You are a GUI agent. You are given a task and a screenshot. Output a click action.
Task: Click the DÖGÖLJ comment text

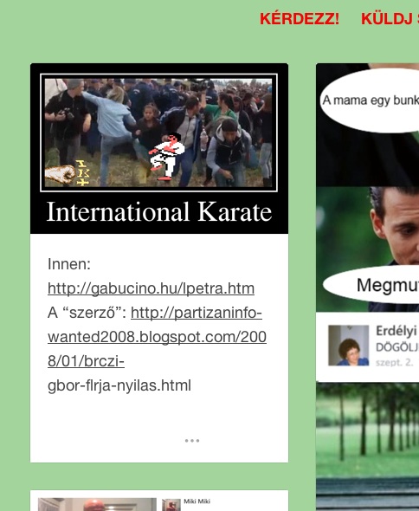[x=397, y=347]
